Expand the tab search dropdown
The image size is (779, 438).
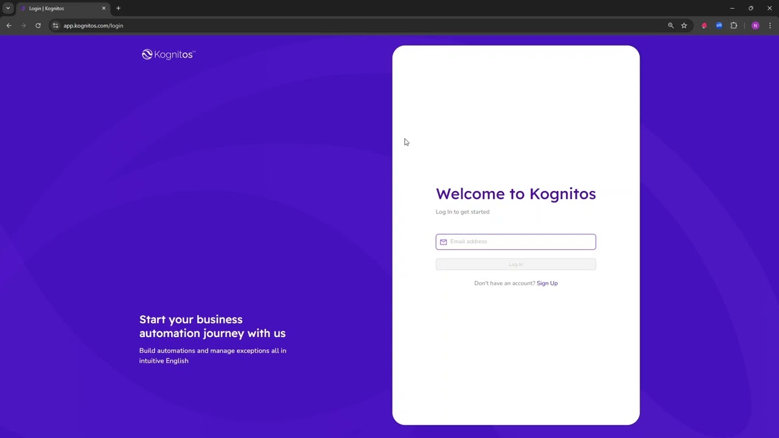[x=8, y=9]
